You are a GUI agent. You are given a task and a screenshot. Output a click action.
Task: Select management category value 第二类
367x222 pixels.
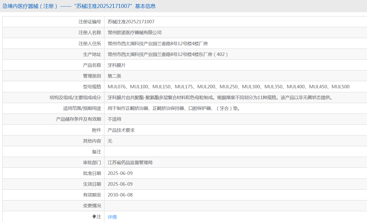point(114,76)
